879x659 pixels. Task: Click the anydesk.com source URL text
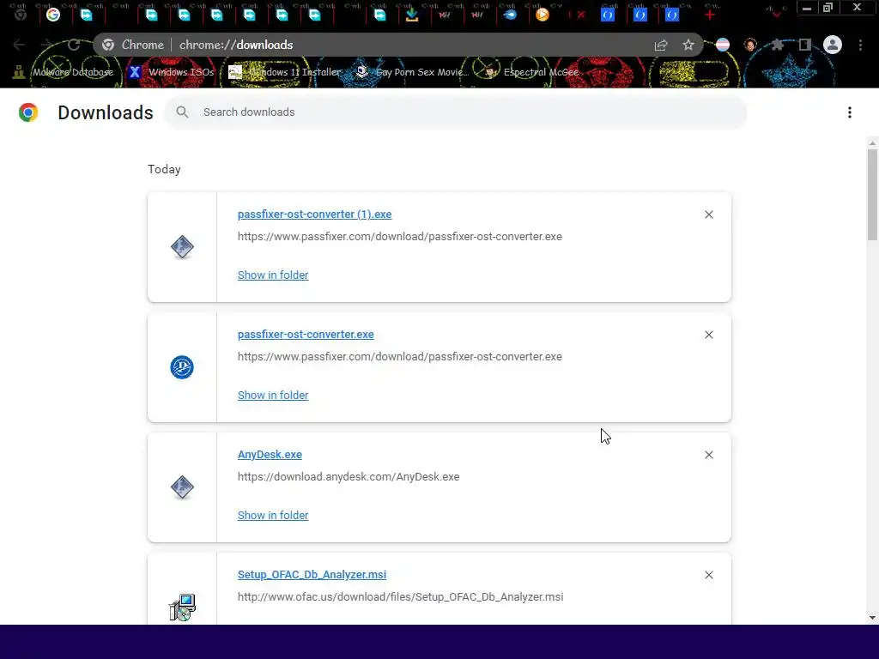[x=349, y=477]
